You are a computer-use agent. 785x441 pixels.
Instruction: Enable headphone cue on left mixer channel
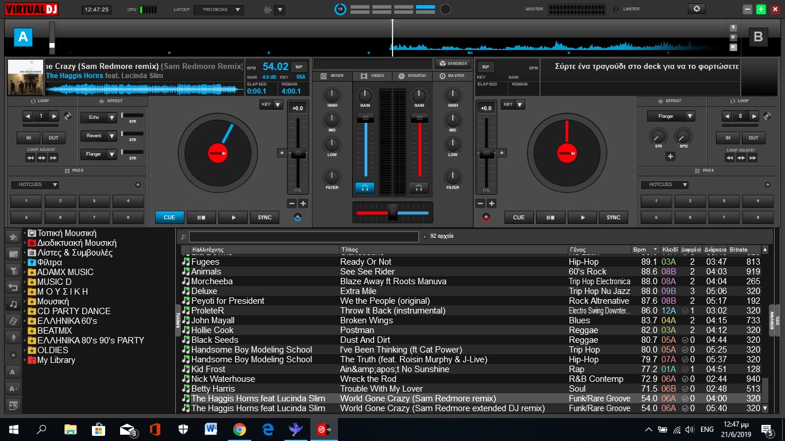point(364,188)
